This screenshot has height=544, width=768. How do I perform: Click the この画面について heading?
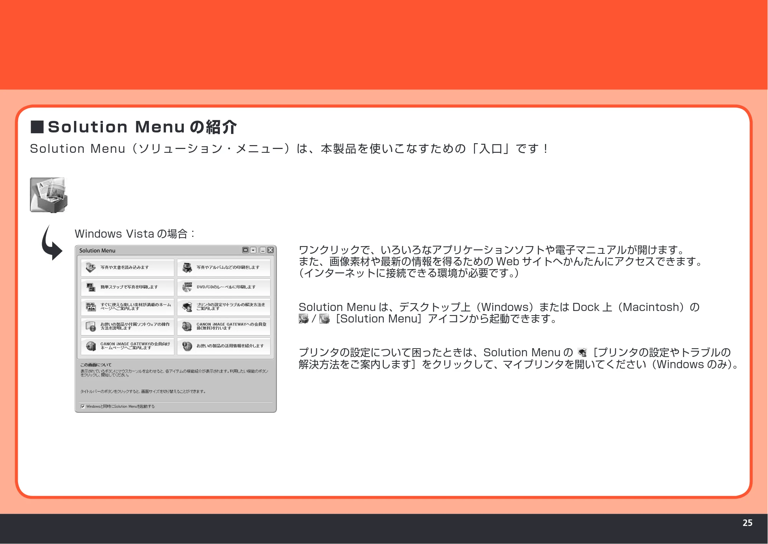(96, 365)
